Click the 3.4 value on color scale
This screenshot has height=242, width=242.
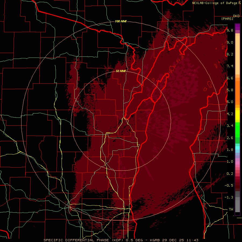coord(230,126)
